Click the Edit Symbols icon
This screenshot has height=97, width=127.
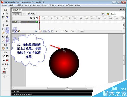coord(108,14)
